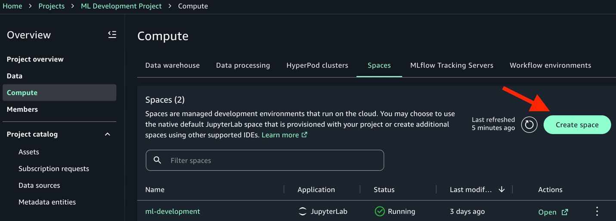Click in the Filter spaces field

pyautogui.click(x=271, y=160)
